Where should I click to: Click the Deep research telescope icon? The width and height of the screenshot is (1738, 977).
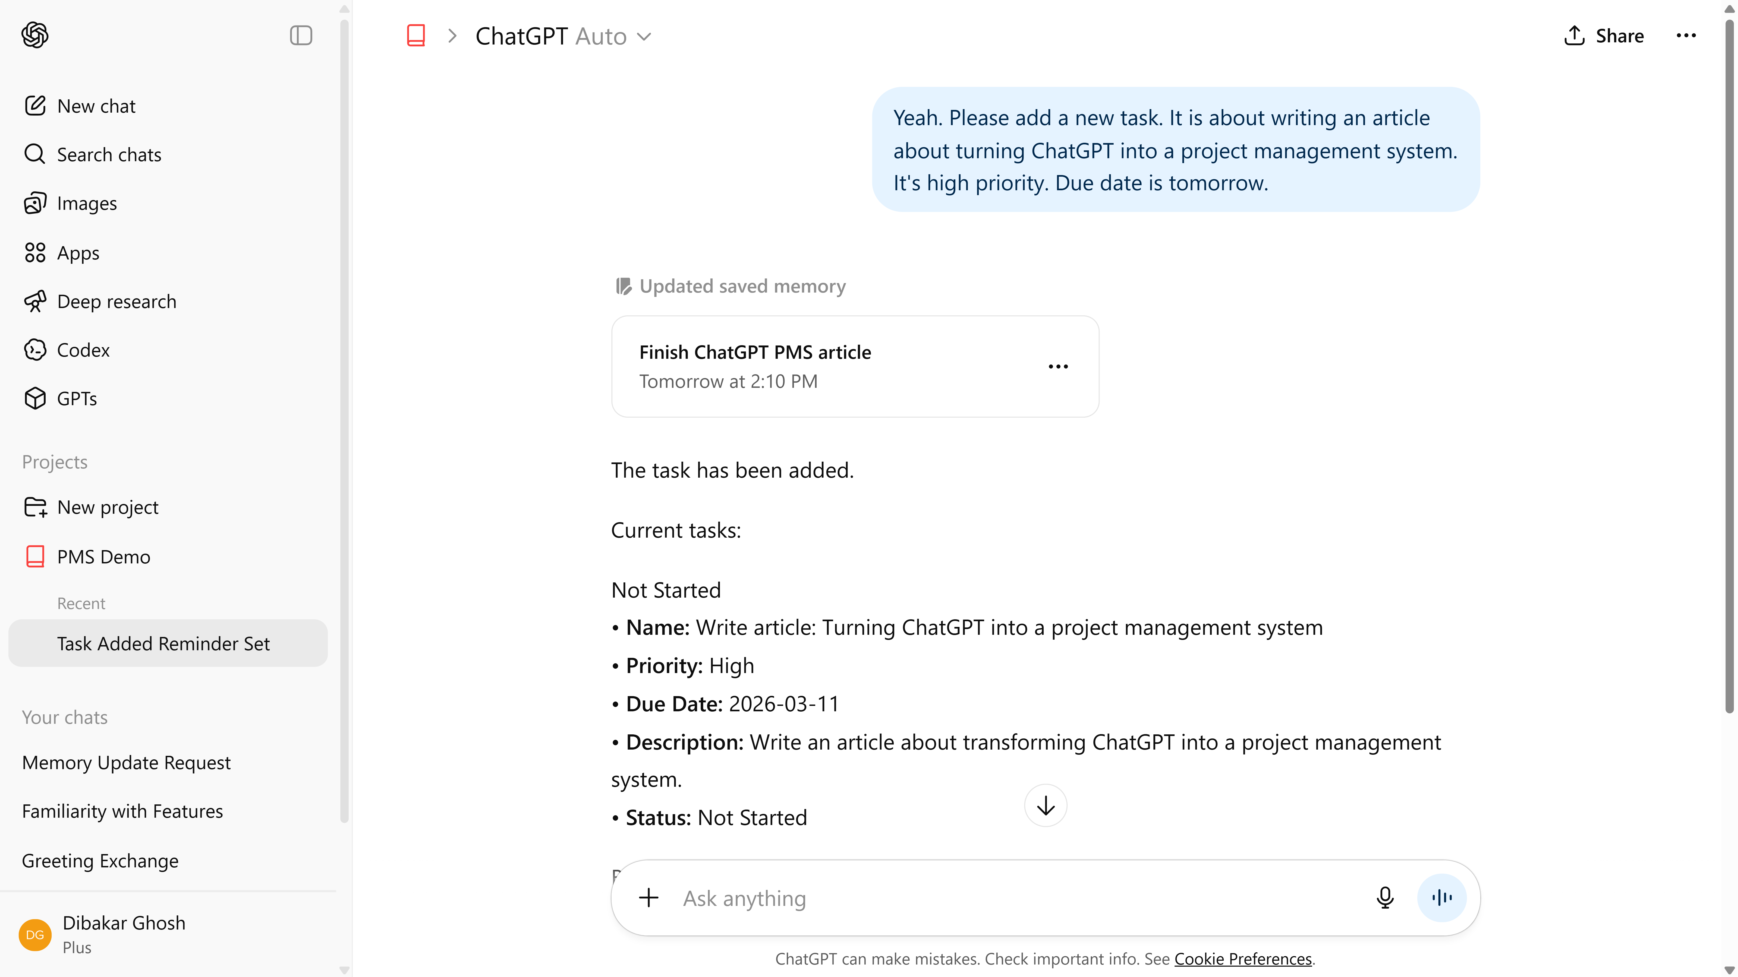[x=35, y=302]
